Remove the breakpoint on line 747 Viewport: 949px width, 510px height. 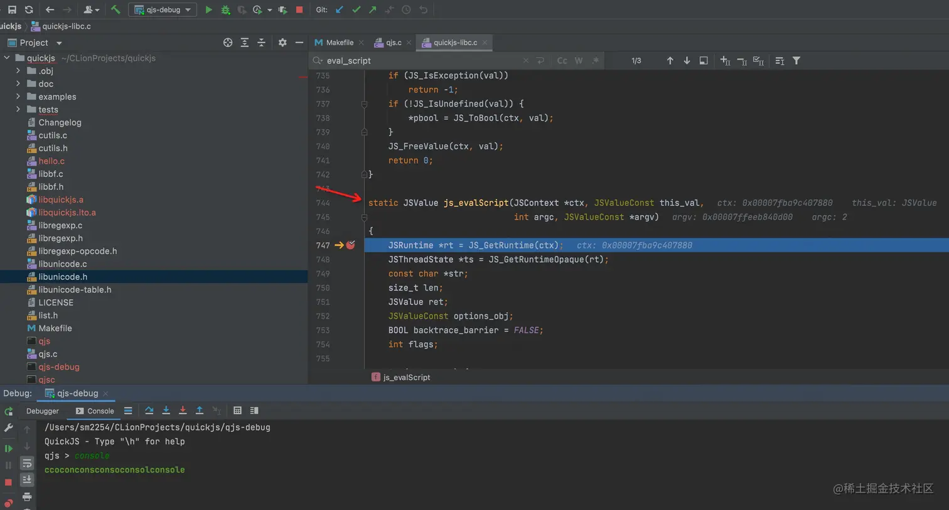point(351,245)
